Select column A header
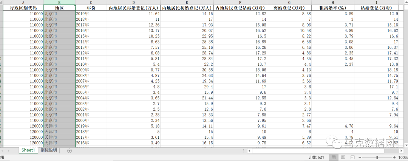Viewport: 408px width, 161px height. coord(23,2)
